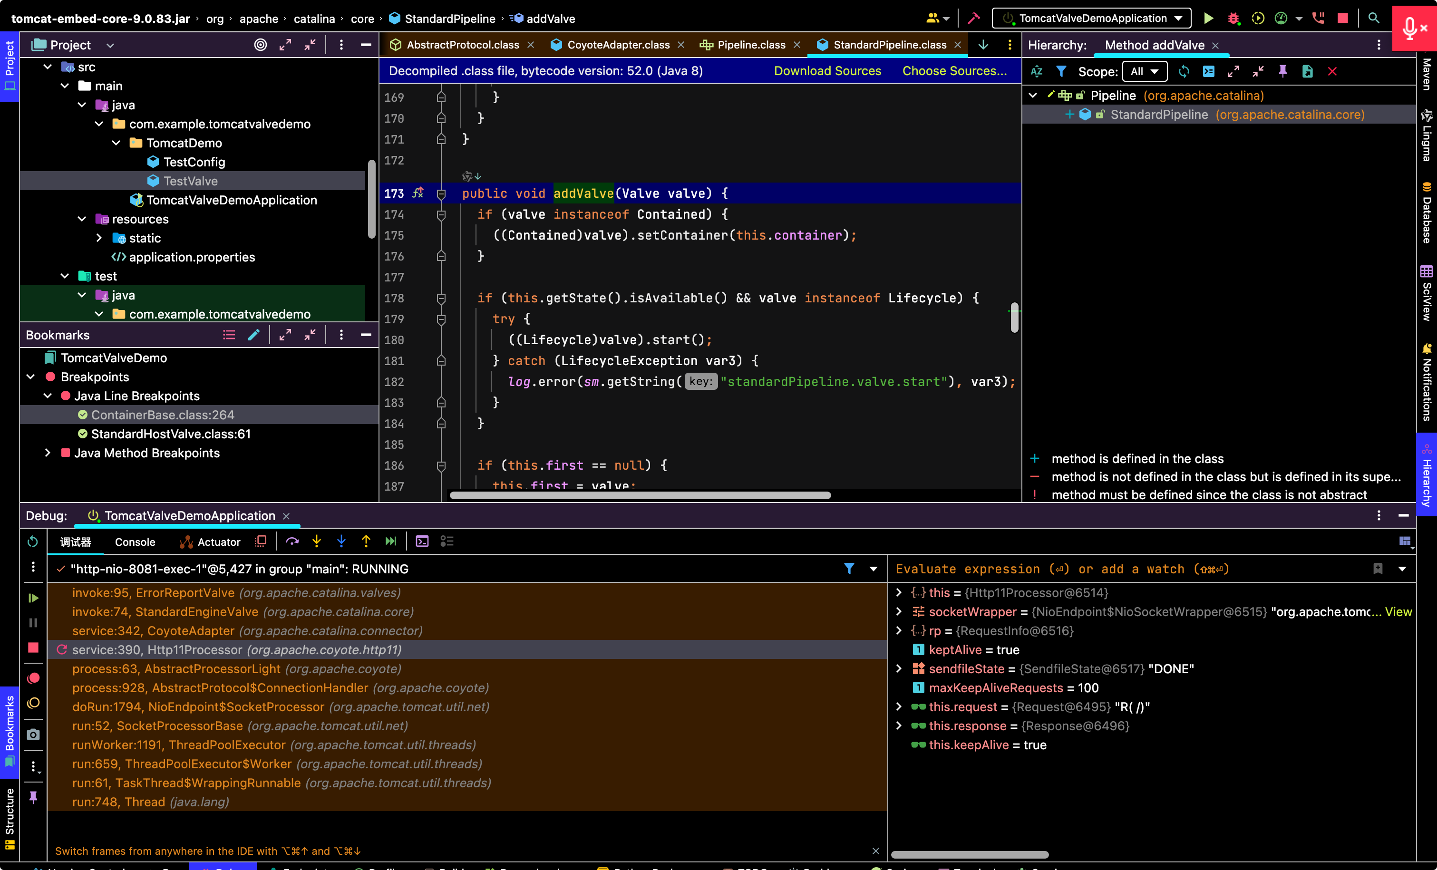This screenshot has width=1437, height=870.
Task: Refresh the Hierarchy panel
Action: (1183, 71)
